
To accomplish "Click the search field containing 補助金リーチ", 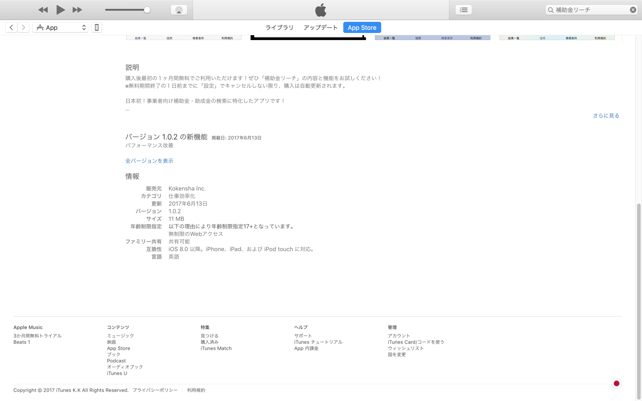I will [x=591, y=10].
